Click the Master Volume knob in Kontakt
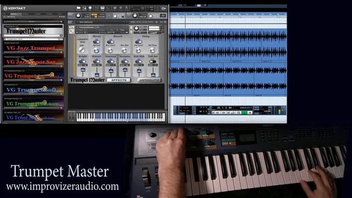Screen dimensions: 352x198 pyautogui.click(x=78, y=16)
